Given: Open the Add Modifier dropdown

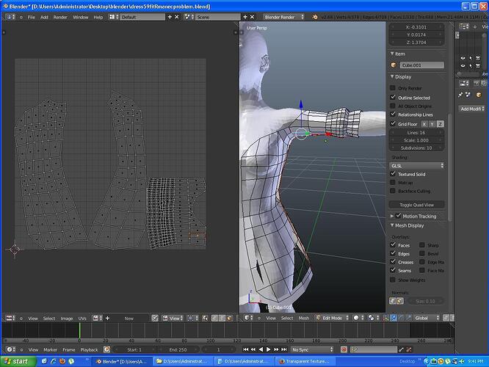Looking at the screenshot, I should 472,109.
